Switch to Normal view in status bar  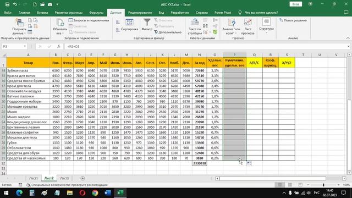(x=279, y=185)
